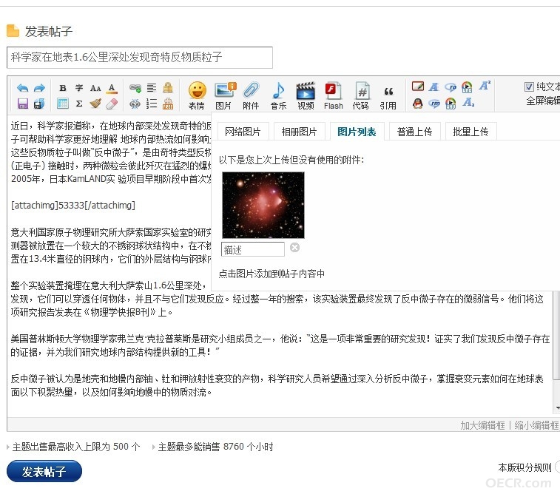Switch to the 网络图片 tab
This screenshot has height=494, width=560.
click(x=243, y=132)
